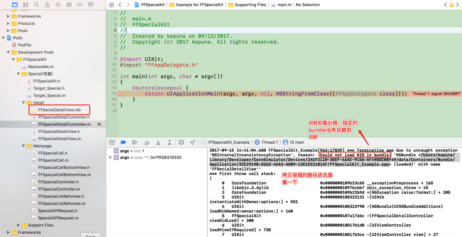Collapse the Pods project

point(3,38)
